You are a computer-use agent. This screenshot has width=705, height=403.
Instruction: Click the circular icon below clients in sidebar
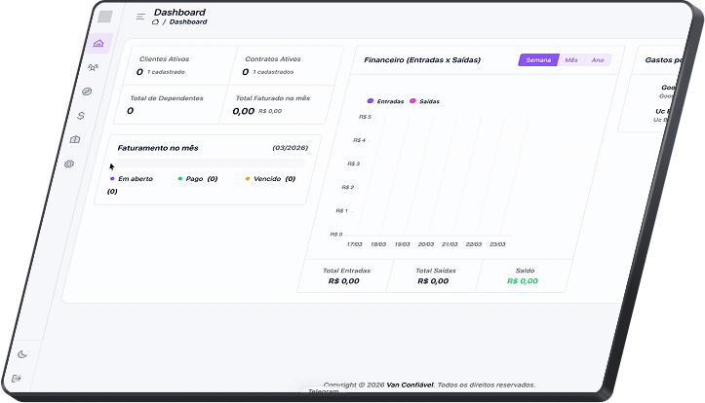pos(87,92)
